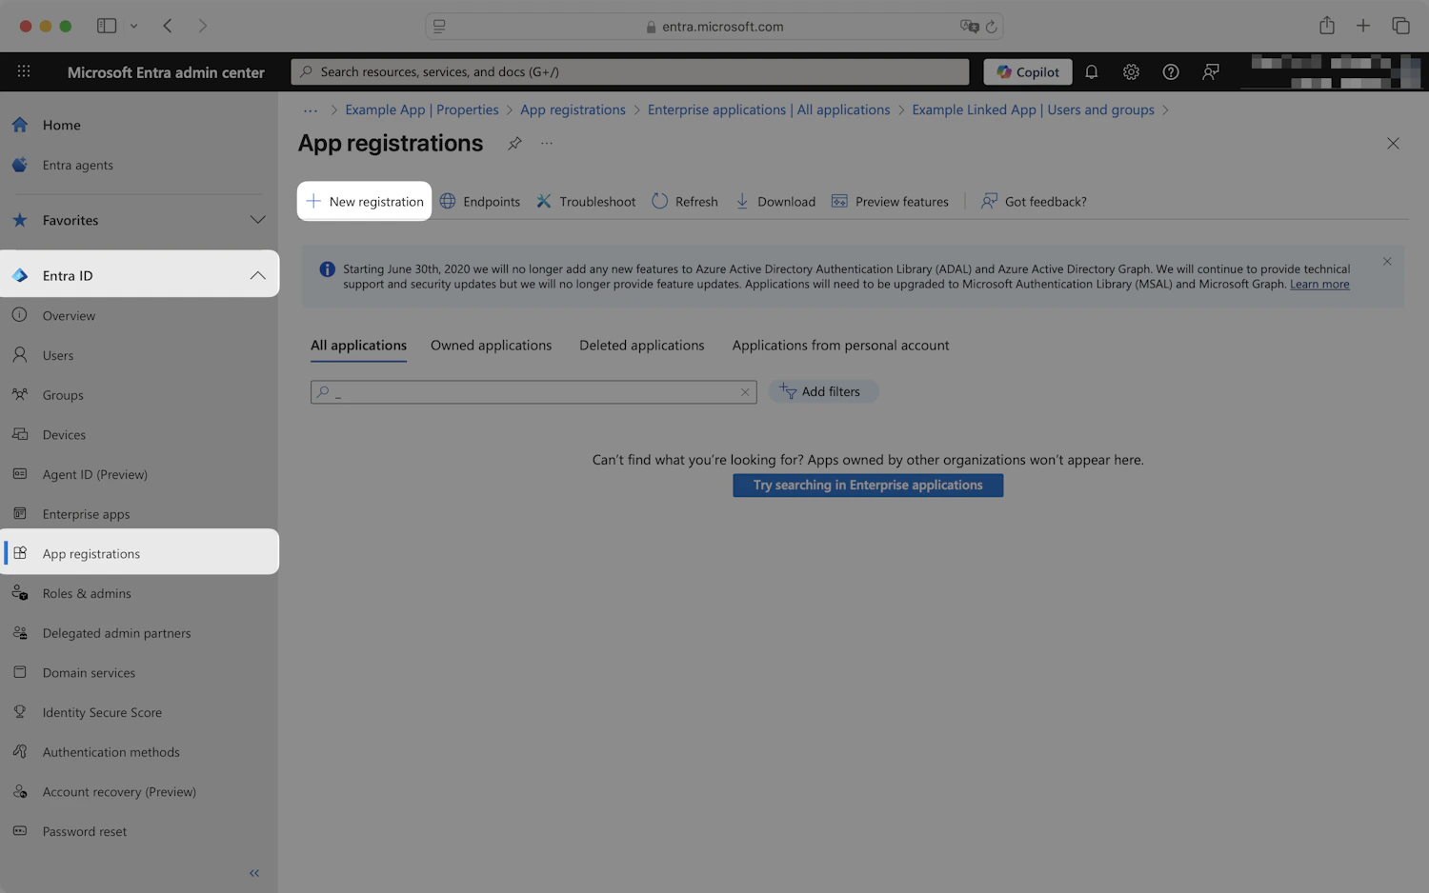This screenshot has height=893, width=1429.
Task: Reload the page in Safari
Action: point(991,27)
